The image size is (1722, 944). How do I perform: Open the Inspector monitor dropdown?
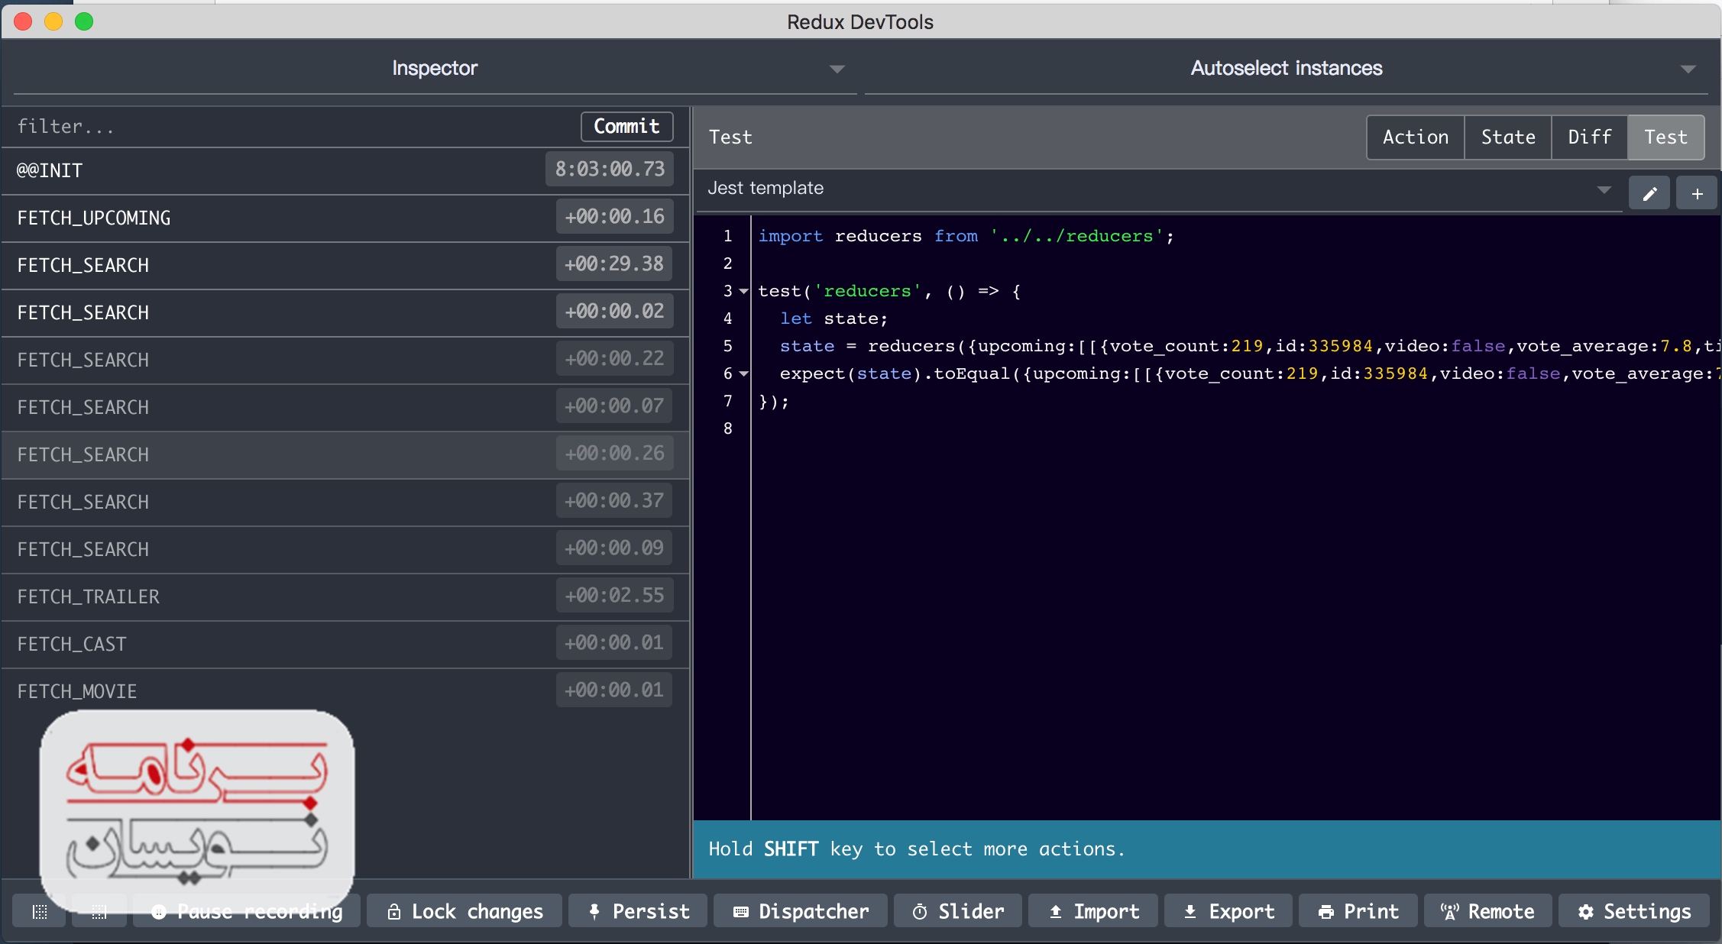434,69
